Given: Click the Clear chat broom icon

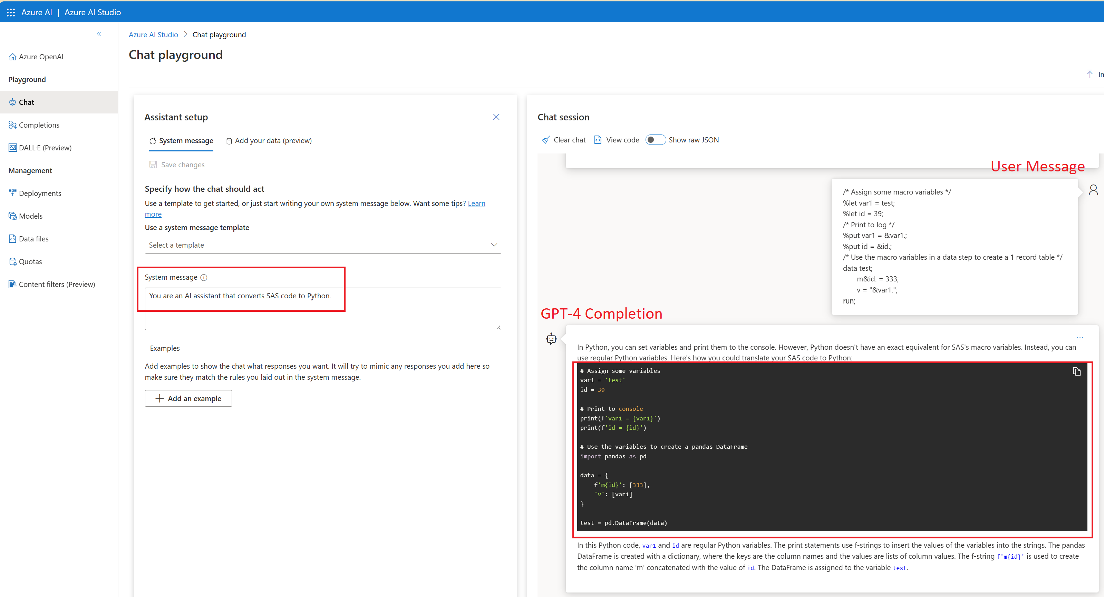Looking at the screenshot, I should tap(545, 140).
